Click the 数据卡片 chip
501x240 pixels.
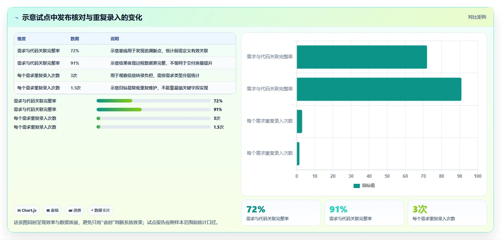click(x=100, y=210)
